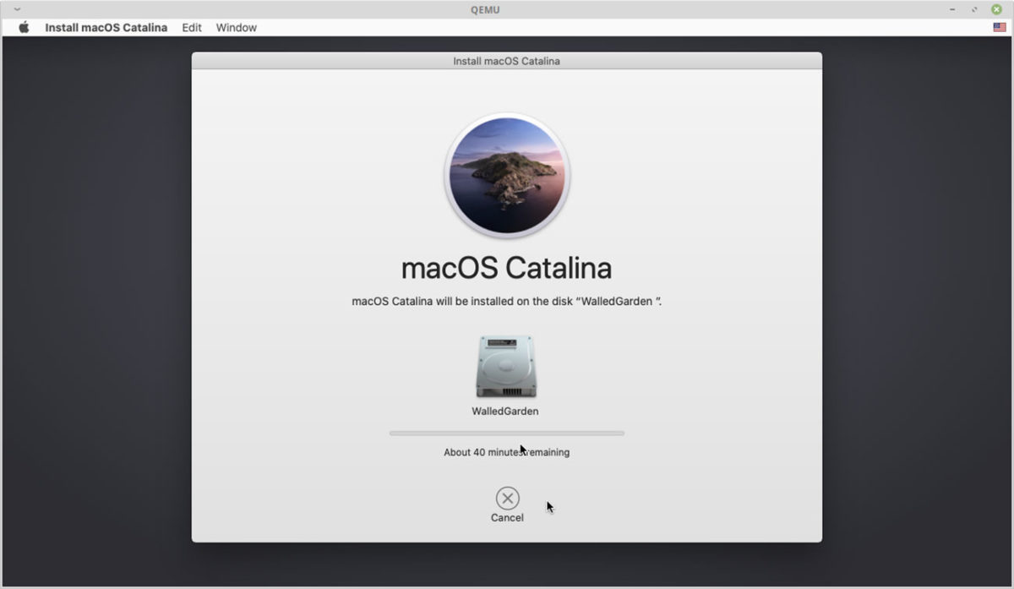This screenshot has height=589, width=1014.
Task: Click the disk installation description text
Action: click(506, 301)
